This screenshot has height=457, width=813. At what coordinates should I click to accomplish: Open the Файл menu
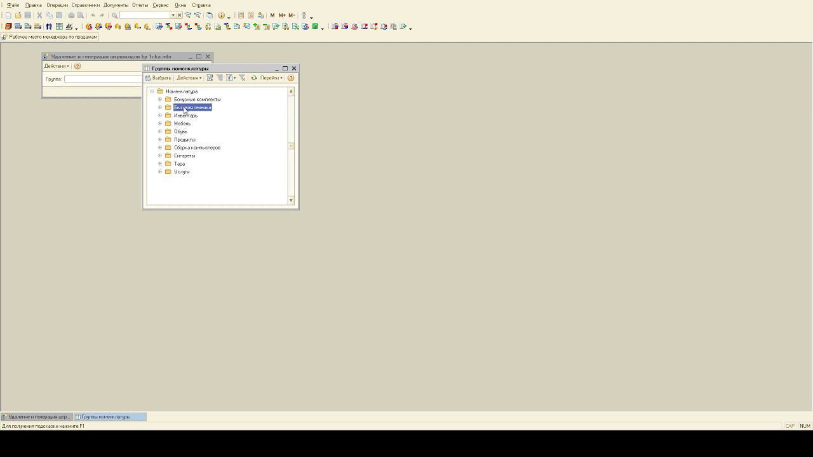tap(13, 5)
